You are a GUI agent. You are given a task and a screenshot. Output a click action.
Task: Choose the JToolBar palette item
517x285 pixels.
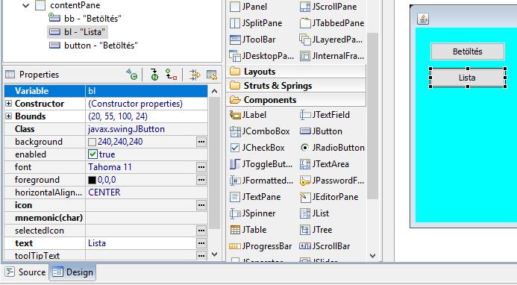(x=253, y=40)
